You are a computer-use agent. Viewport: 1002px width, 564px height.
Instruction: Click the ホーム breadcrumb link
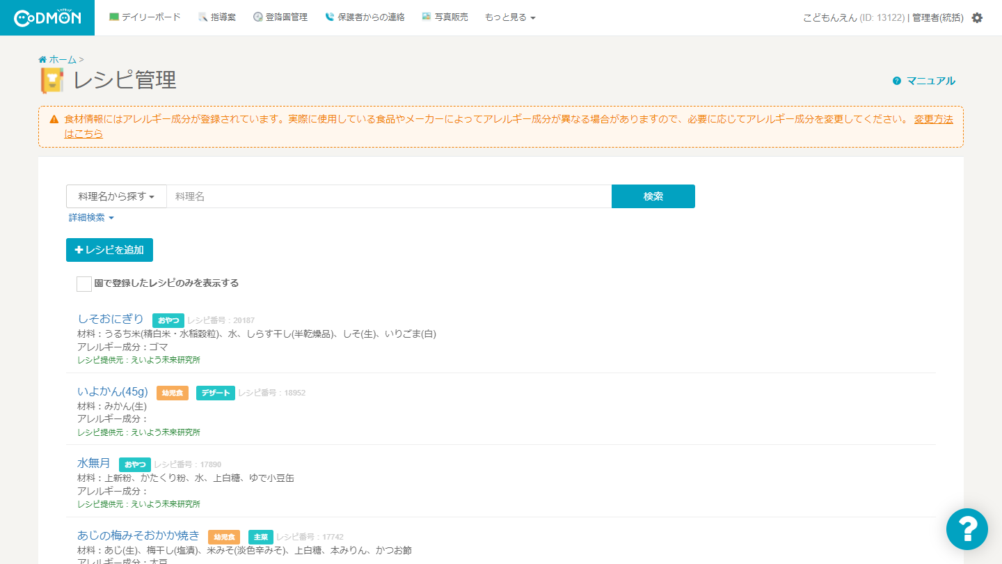pos(63,59)
